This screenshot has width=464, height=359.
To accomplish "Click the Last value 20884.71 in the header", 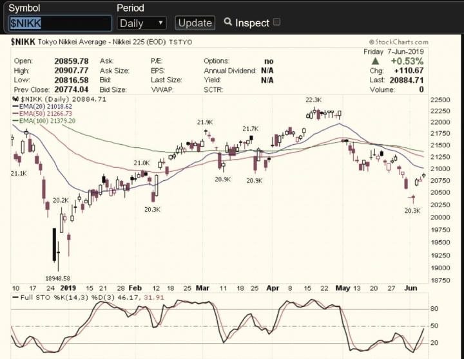I will point(407,80).
